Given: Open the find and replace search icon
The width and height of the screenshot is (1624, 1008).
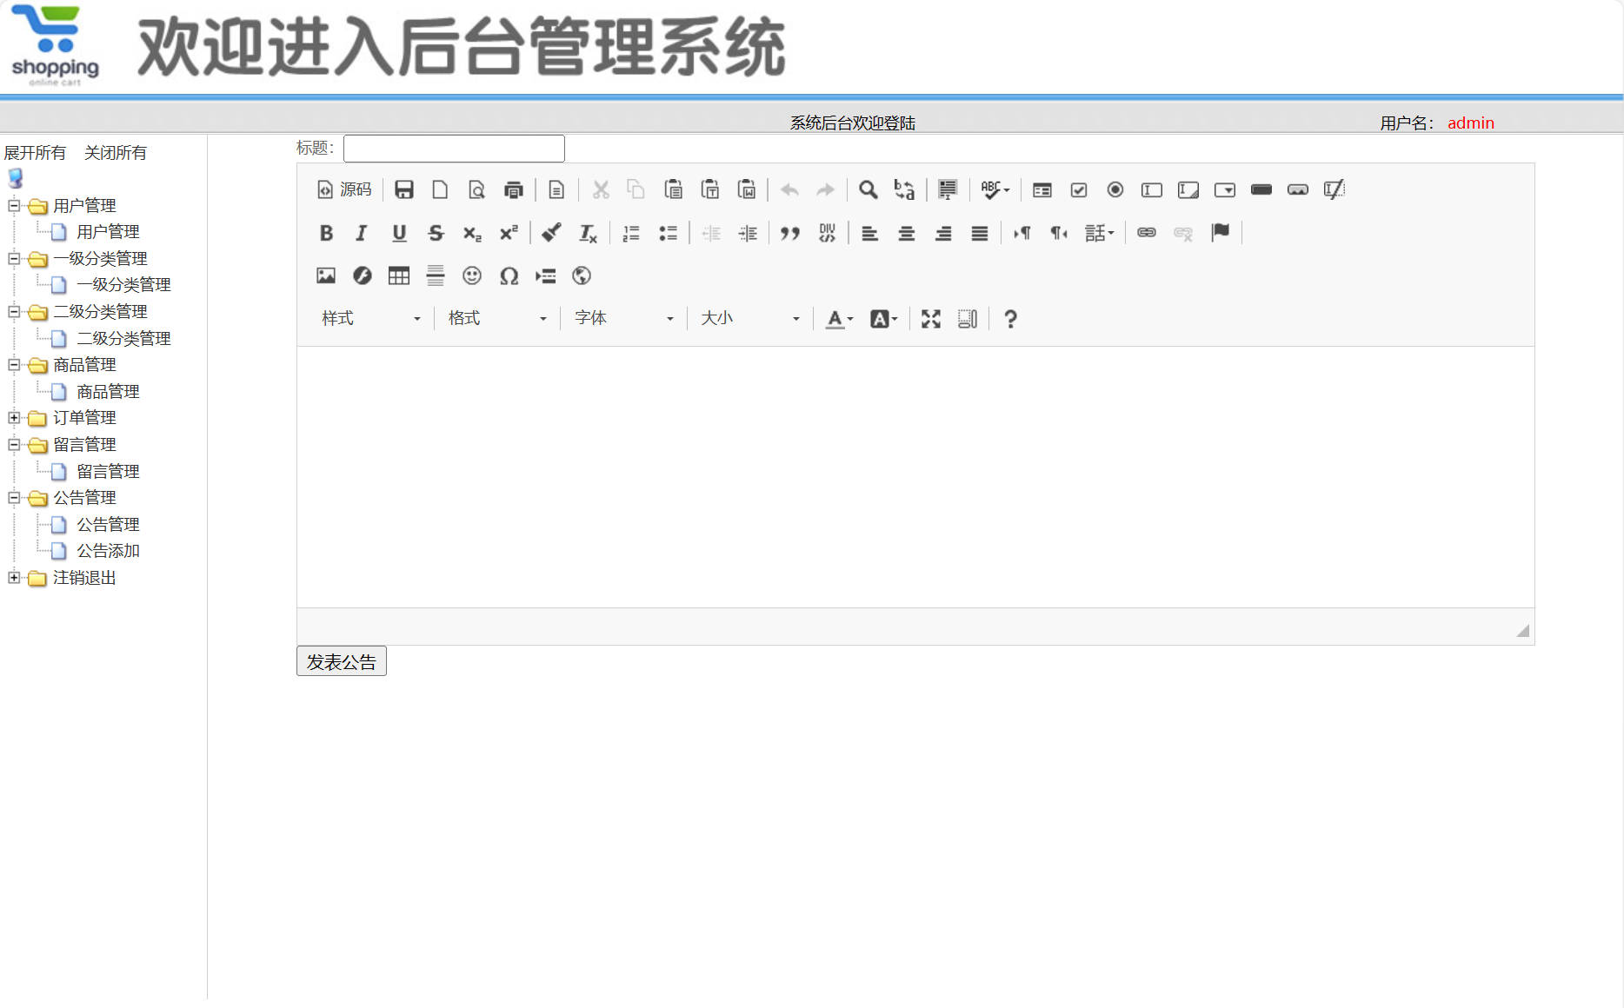Looking at the screenshot, I should coord(867,189).
